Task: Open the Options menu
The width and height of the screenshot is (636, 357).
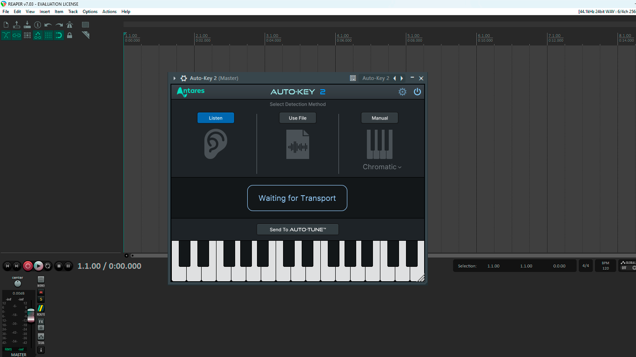Action: click(x=90, y=12)
